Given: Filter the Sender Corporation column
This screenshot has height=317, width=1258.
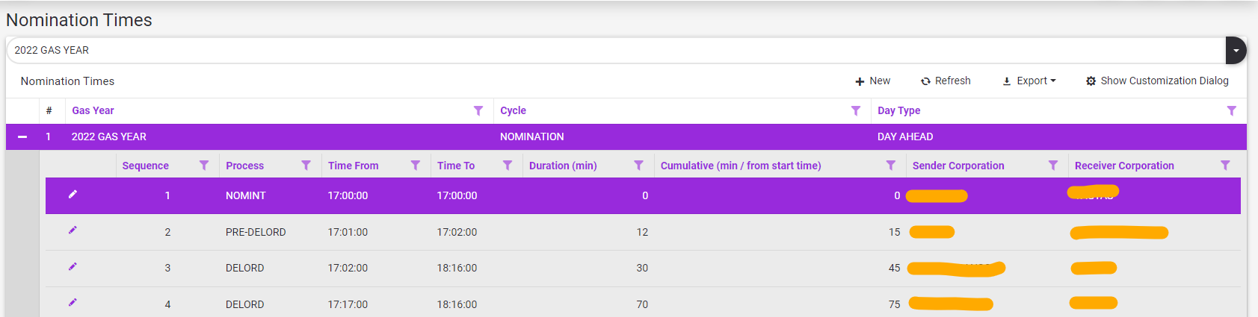Looking at the screenshot, I should pos(1052,166).
